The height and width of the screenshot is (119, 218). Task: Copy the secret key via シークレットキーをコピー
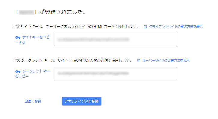coord(32,74)
